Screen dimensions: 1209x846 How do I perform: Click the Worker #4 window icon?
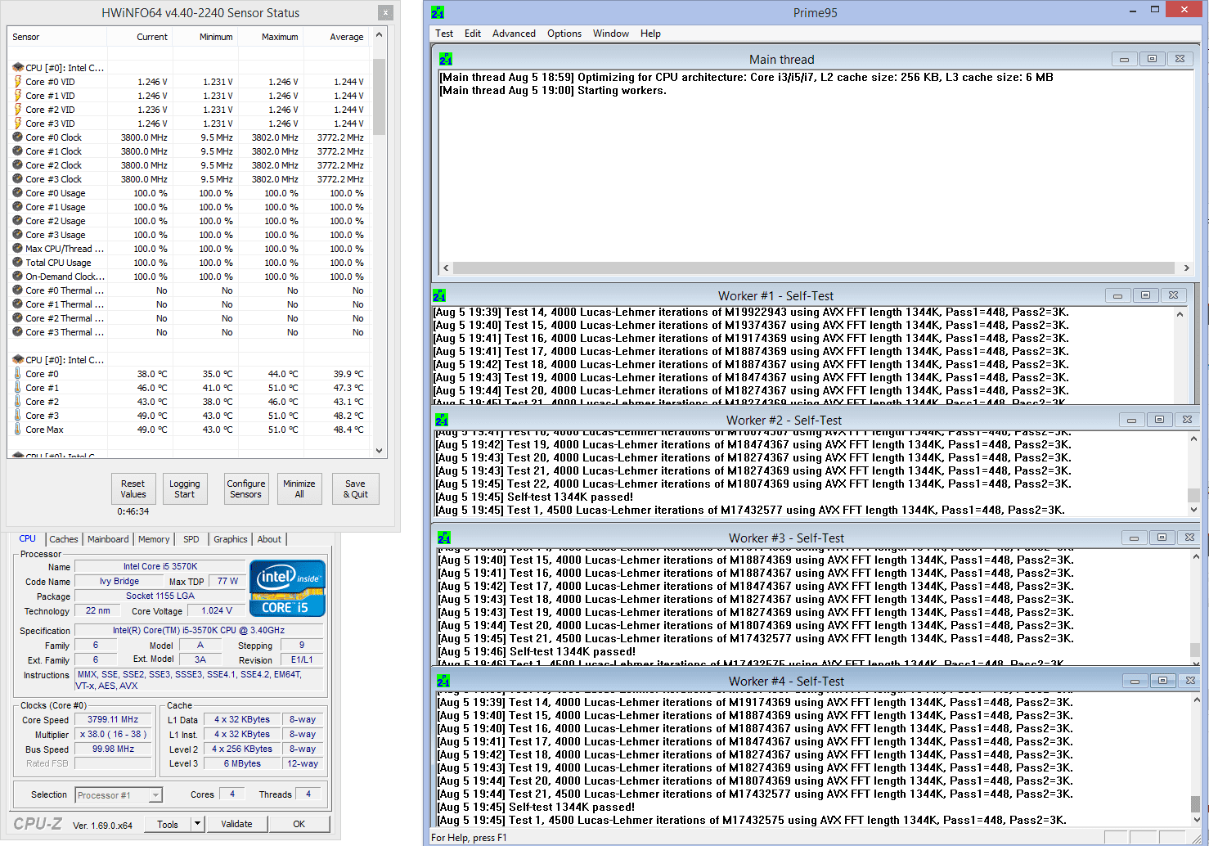tap(443, 681)
